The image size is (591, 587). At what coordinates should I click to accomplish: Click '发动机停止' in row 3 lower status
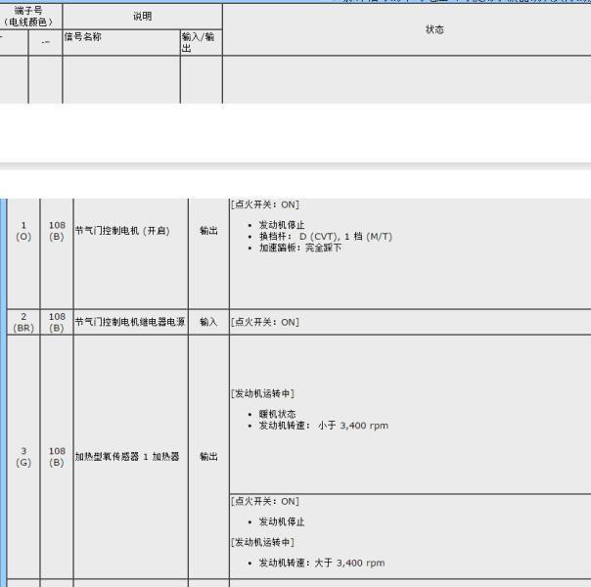coord(282,521)
